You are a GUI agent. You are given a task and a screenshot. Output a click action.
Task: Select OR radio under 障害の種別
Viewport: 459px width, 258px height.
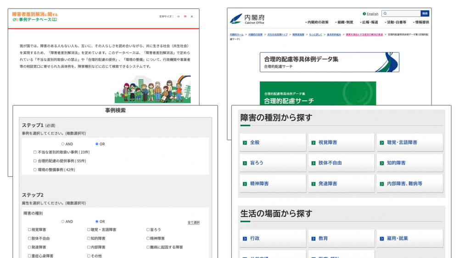97,222
